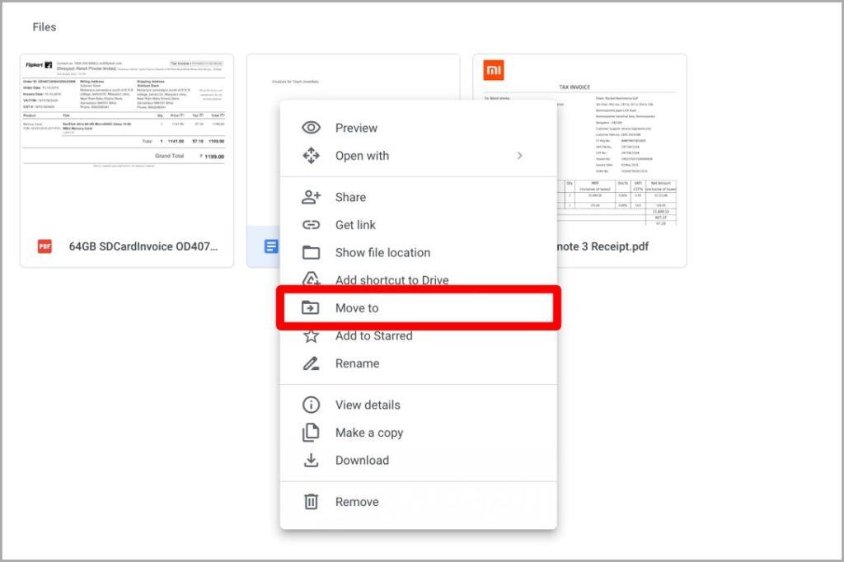This screenshot has height=562, width=844.
Task: Click the View details info icon
Action: click(311, 405)
